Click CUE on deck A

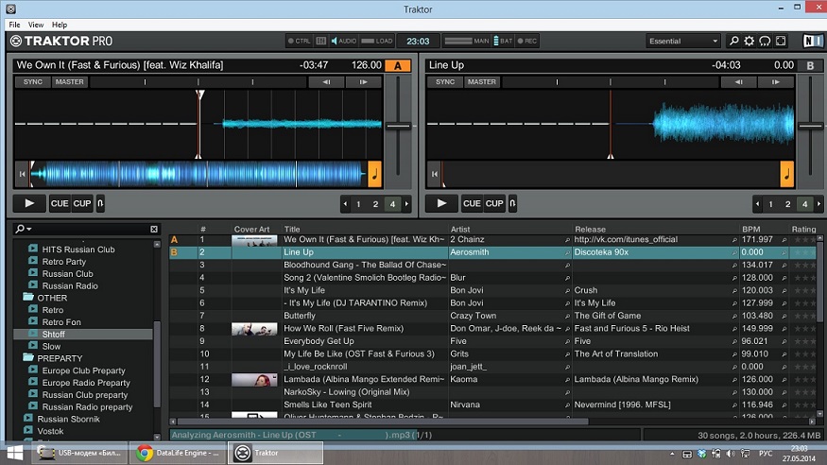[x=60, y=203]
